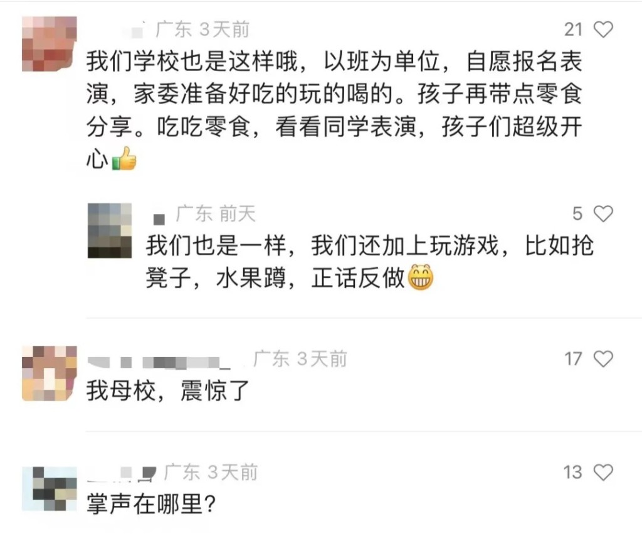This screenshot has width=642, height=541.
Task: Open the avatar of the 我们学校也是这样哦 commenter
Action: point(49,44)
